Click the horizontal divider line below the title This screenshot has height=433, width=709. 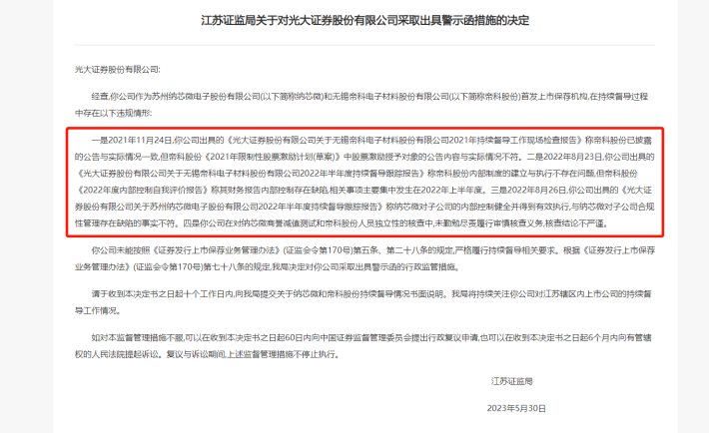(x=364, y=45)
